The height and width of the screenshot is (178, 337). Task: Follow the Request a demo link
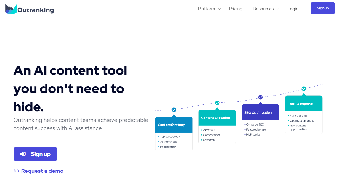(39, 171)
